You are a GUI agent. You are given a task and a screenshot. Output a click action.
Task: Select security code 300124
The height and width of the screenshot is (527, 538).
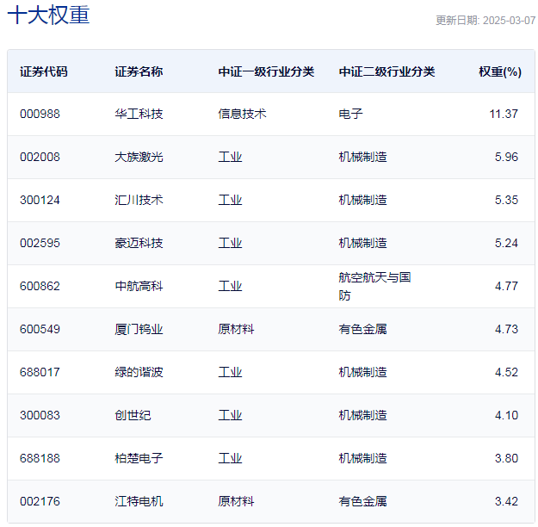[x=40, y=200]
